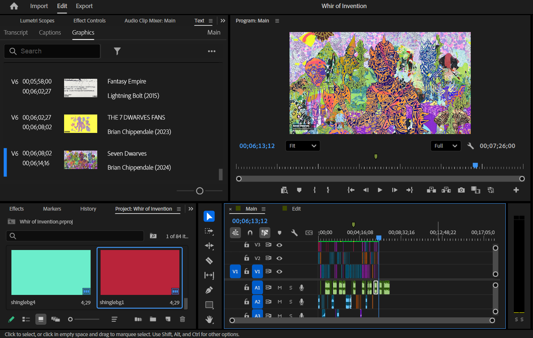Click the New Bin folder icon
This screenshot has width=533, height=338.
[153, 319]
